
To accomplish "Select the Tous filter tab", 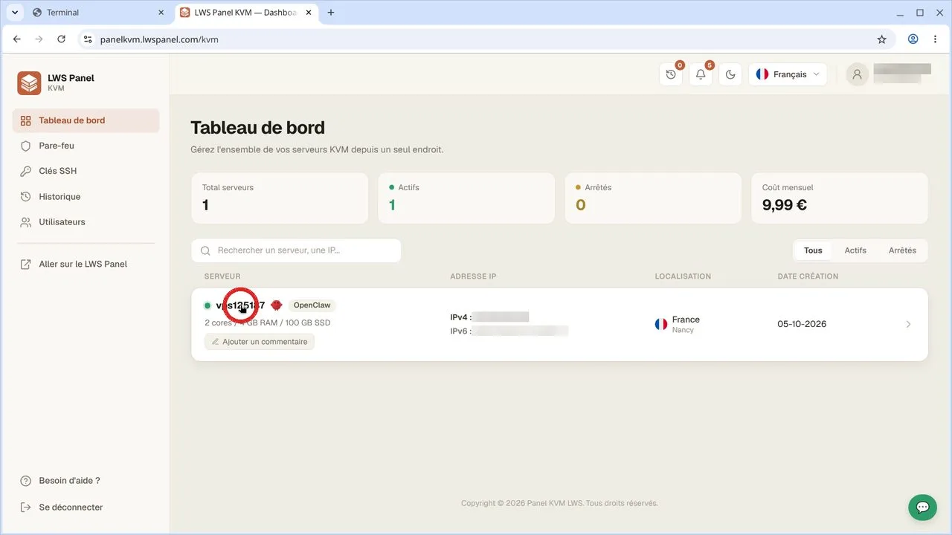I will pyautogui.click(x=813, y=250).
